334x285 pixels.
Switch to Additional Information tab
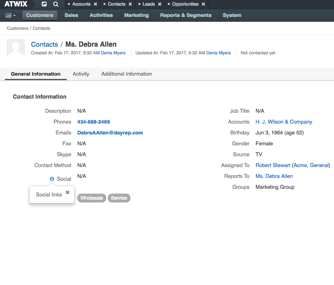click(126, 74)
